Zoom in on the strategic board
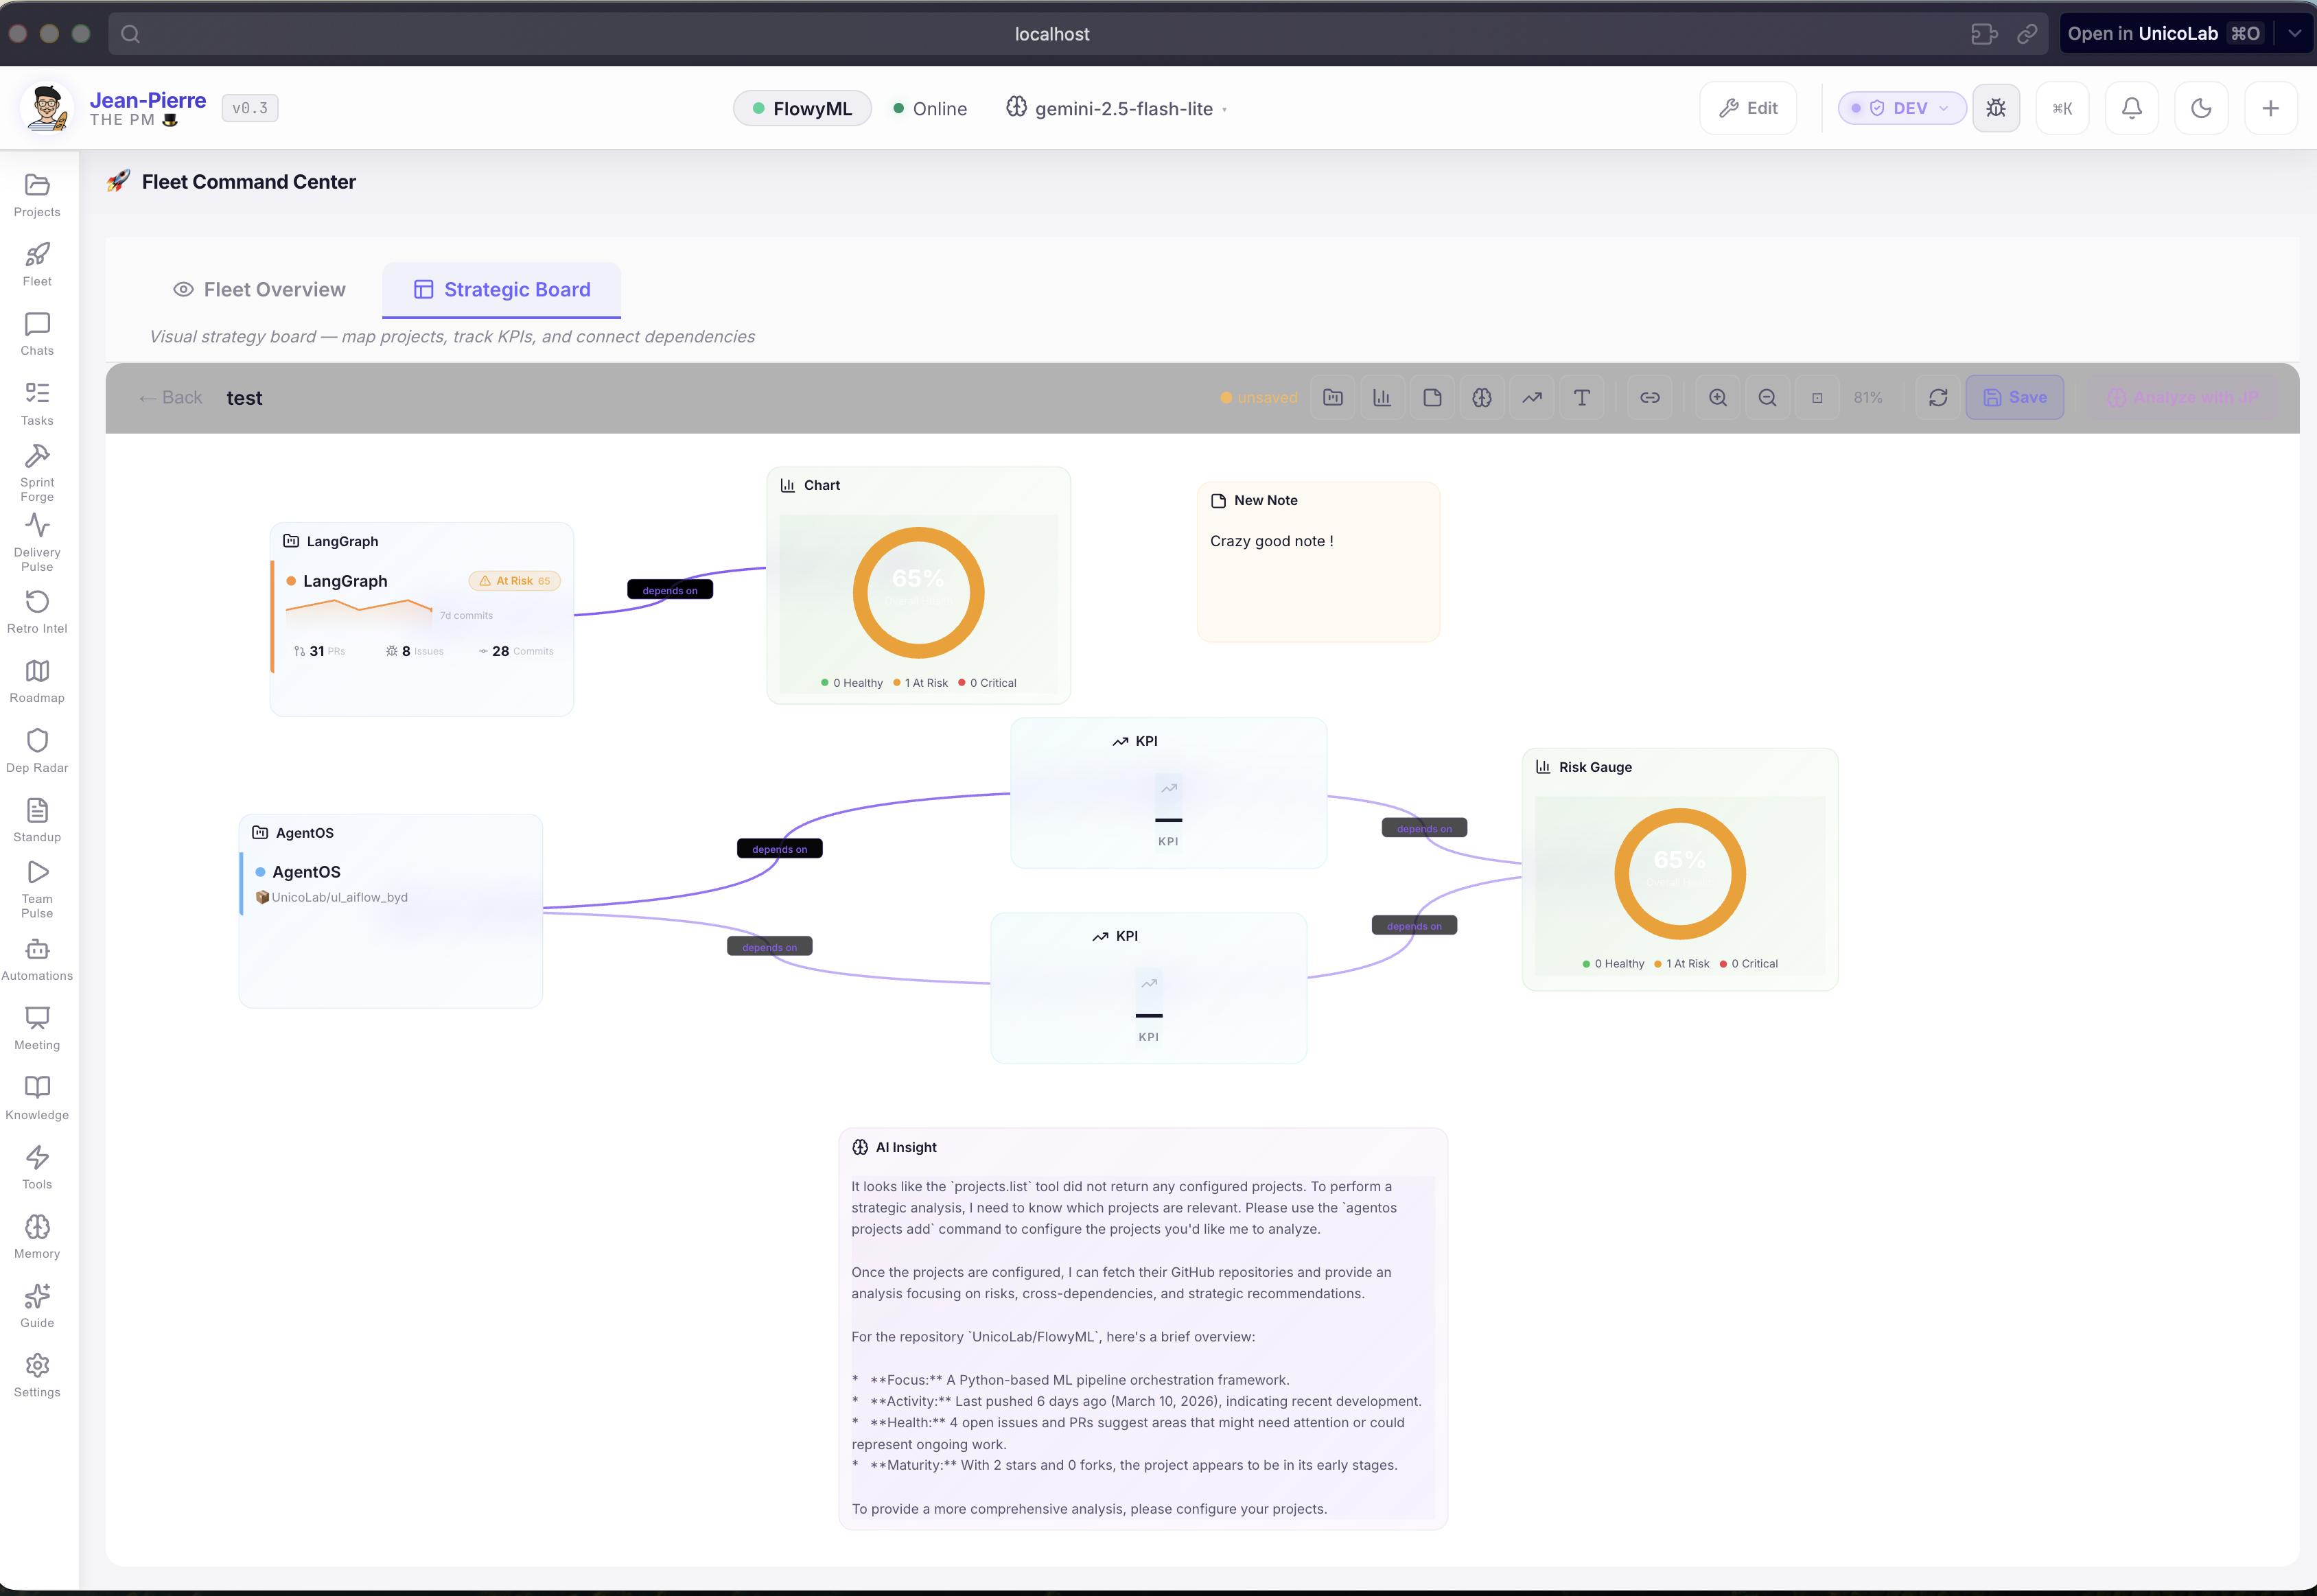Viewport: 2317px width, 1596px height. coord(1718,398)
